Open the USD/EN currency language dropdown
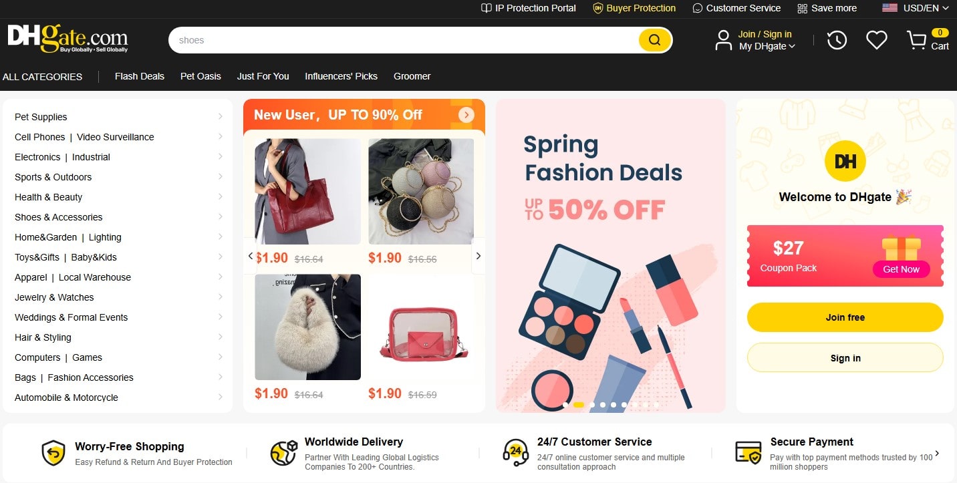This screenshot has height=483, width=957. click(916, 8)
